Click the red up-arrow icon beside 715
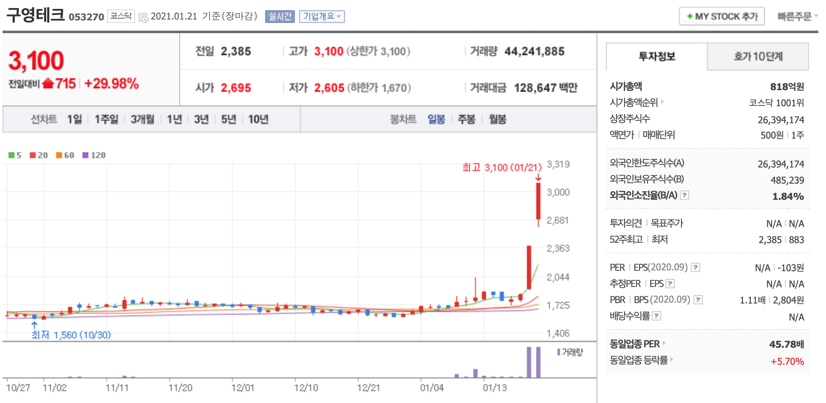Image resolution: width=826 pixels, height=403 pixels. (x=48, y=83)
